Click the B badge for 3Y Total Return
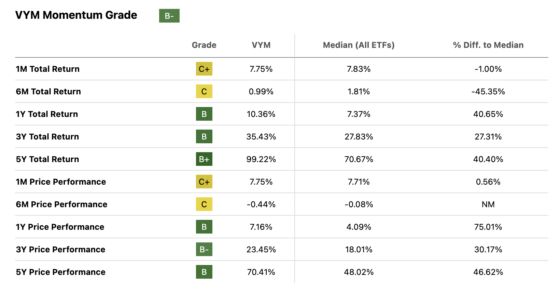The image size is (560, 292). (204, 137)
